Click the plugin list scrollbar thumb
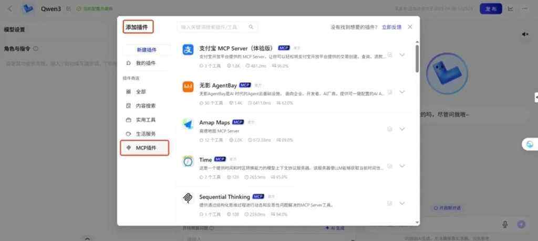Viewport: 538px width, 241px height. pyautogui.click(x=417, y=59)
